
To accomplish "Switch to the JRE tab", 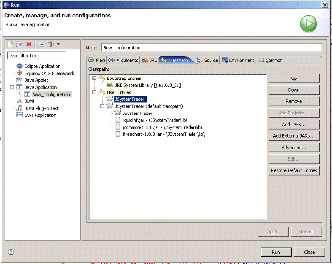I will coord(149,60).
